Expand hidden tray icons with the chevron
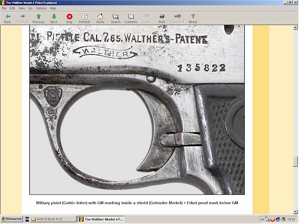Viewport: 299px width, 224px height. 263,220
